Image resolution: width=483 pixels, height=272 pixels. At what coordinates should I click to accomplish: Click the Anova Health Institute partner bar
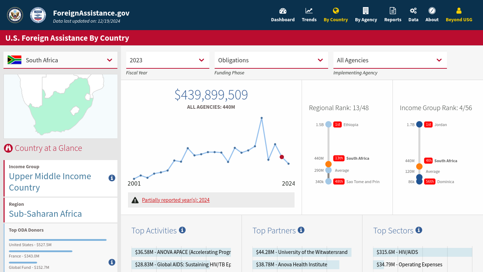tap(296, 265)
